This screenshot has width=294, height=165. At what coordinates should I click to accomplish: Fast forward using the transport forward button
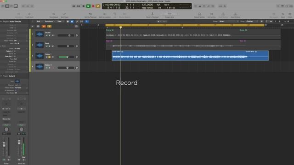point(79,6)
